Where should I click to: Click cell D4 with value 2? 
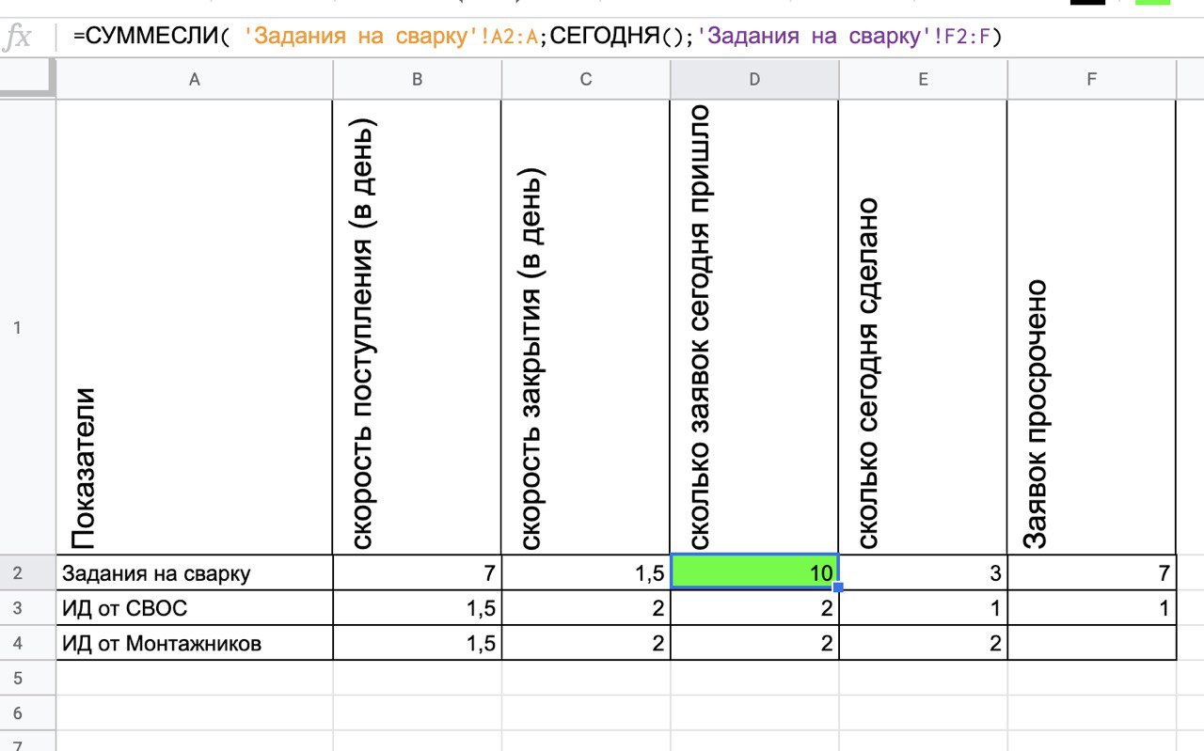[x=754, y=643]
